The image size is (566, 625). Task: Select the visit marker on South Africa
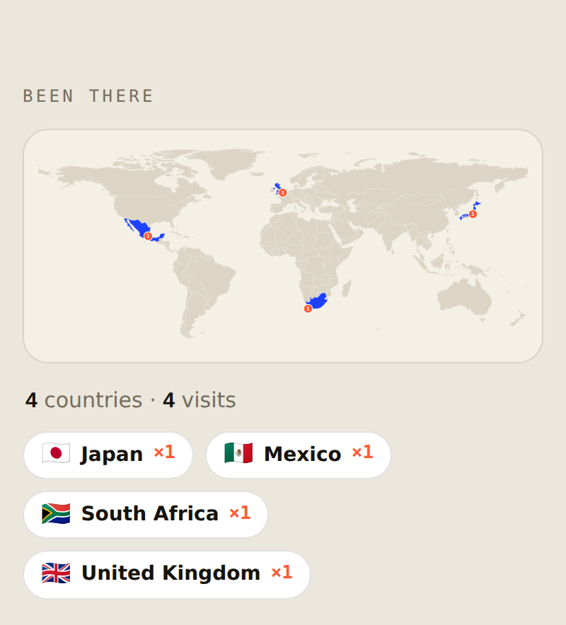[308, 308]
